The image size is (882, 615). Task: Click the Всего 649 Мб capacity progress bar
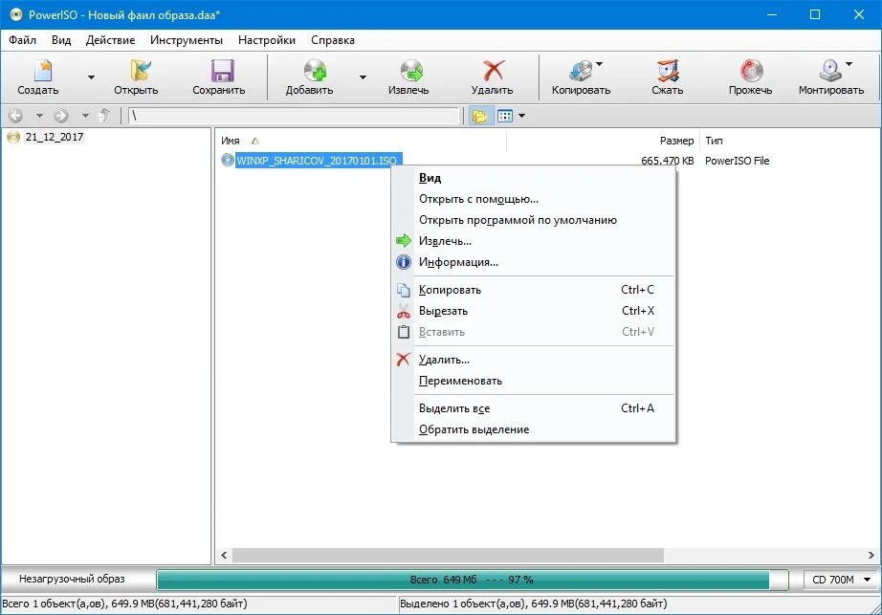[x=472, y=580]
